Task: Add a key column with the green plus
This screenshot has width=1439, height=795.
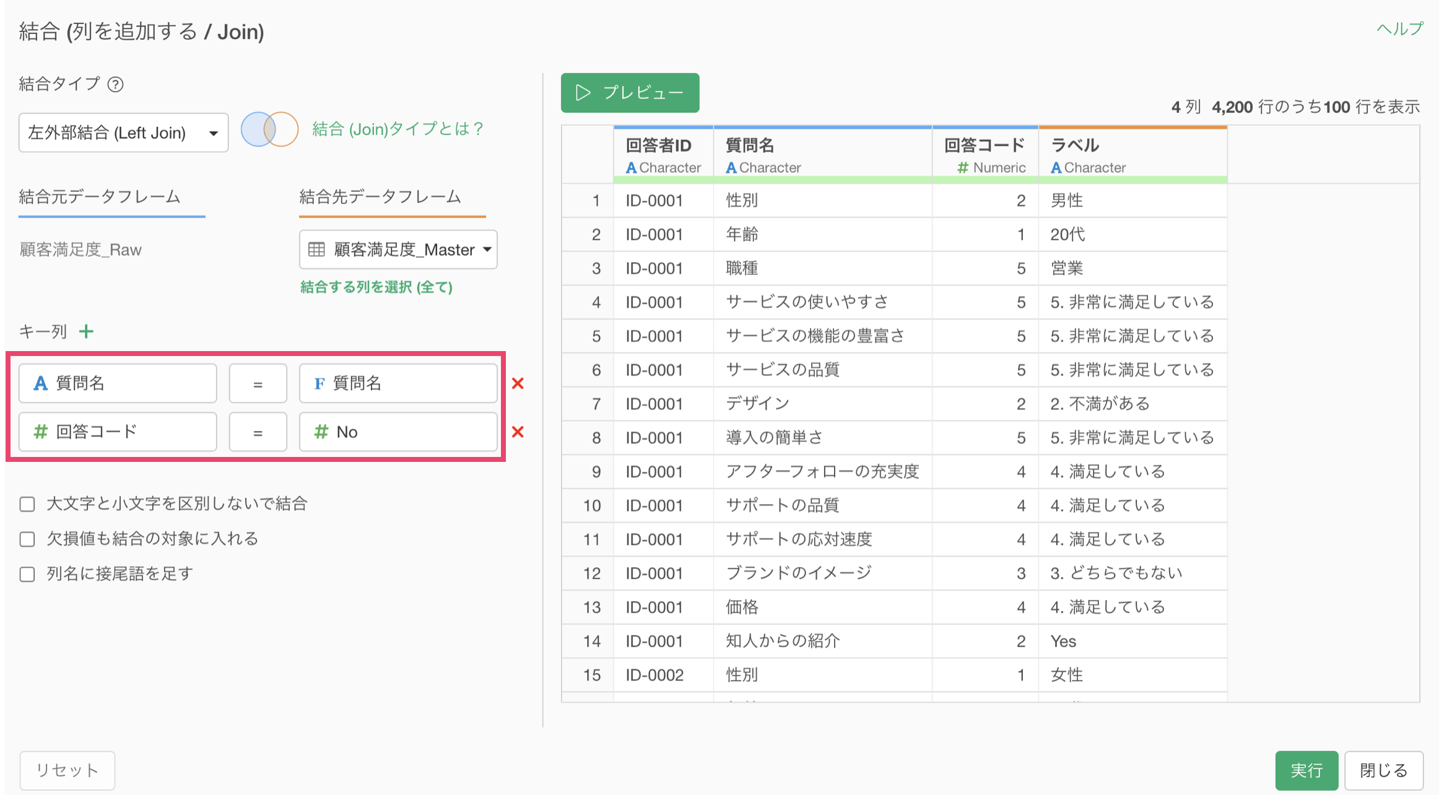Action: pos(86,331)
